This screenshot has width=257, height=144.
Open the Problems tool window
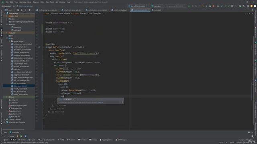[71, 140]
